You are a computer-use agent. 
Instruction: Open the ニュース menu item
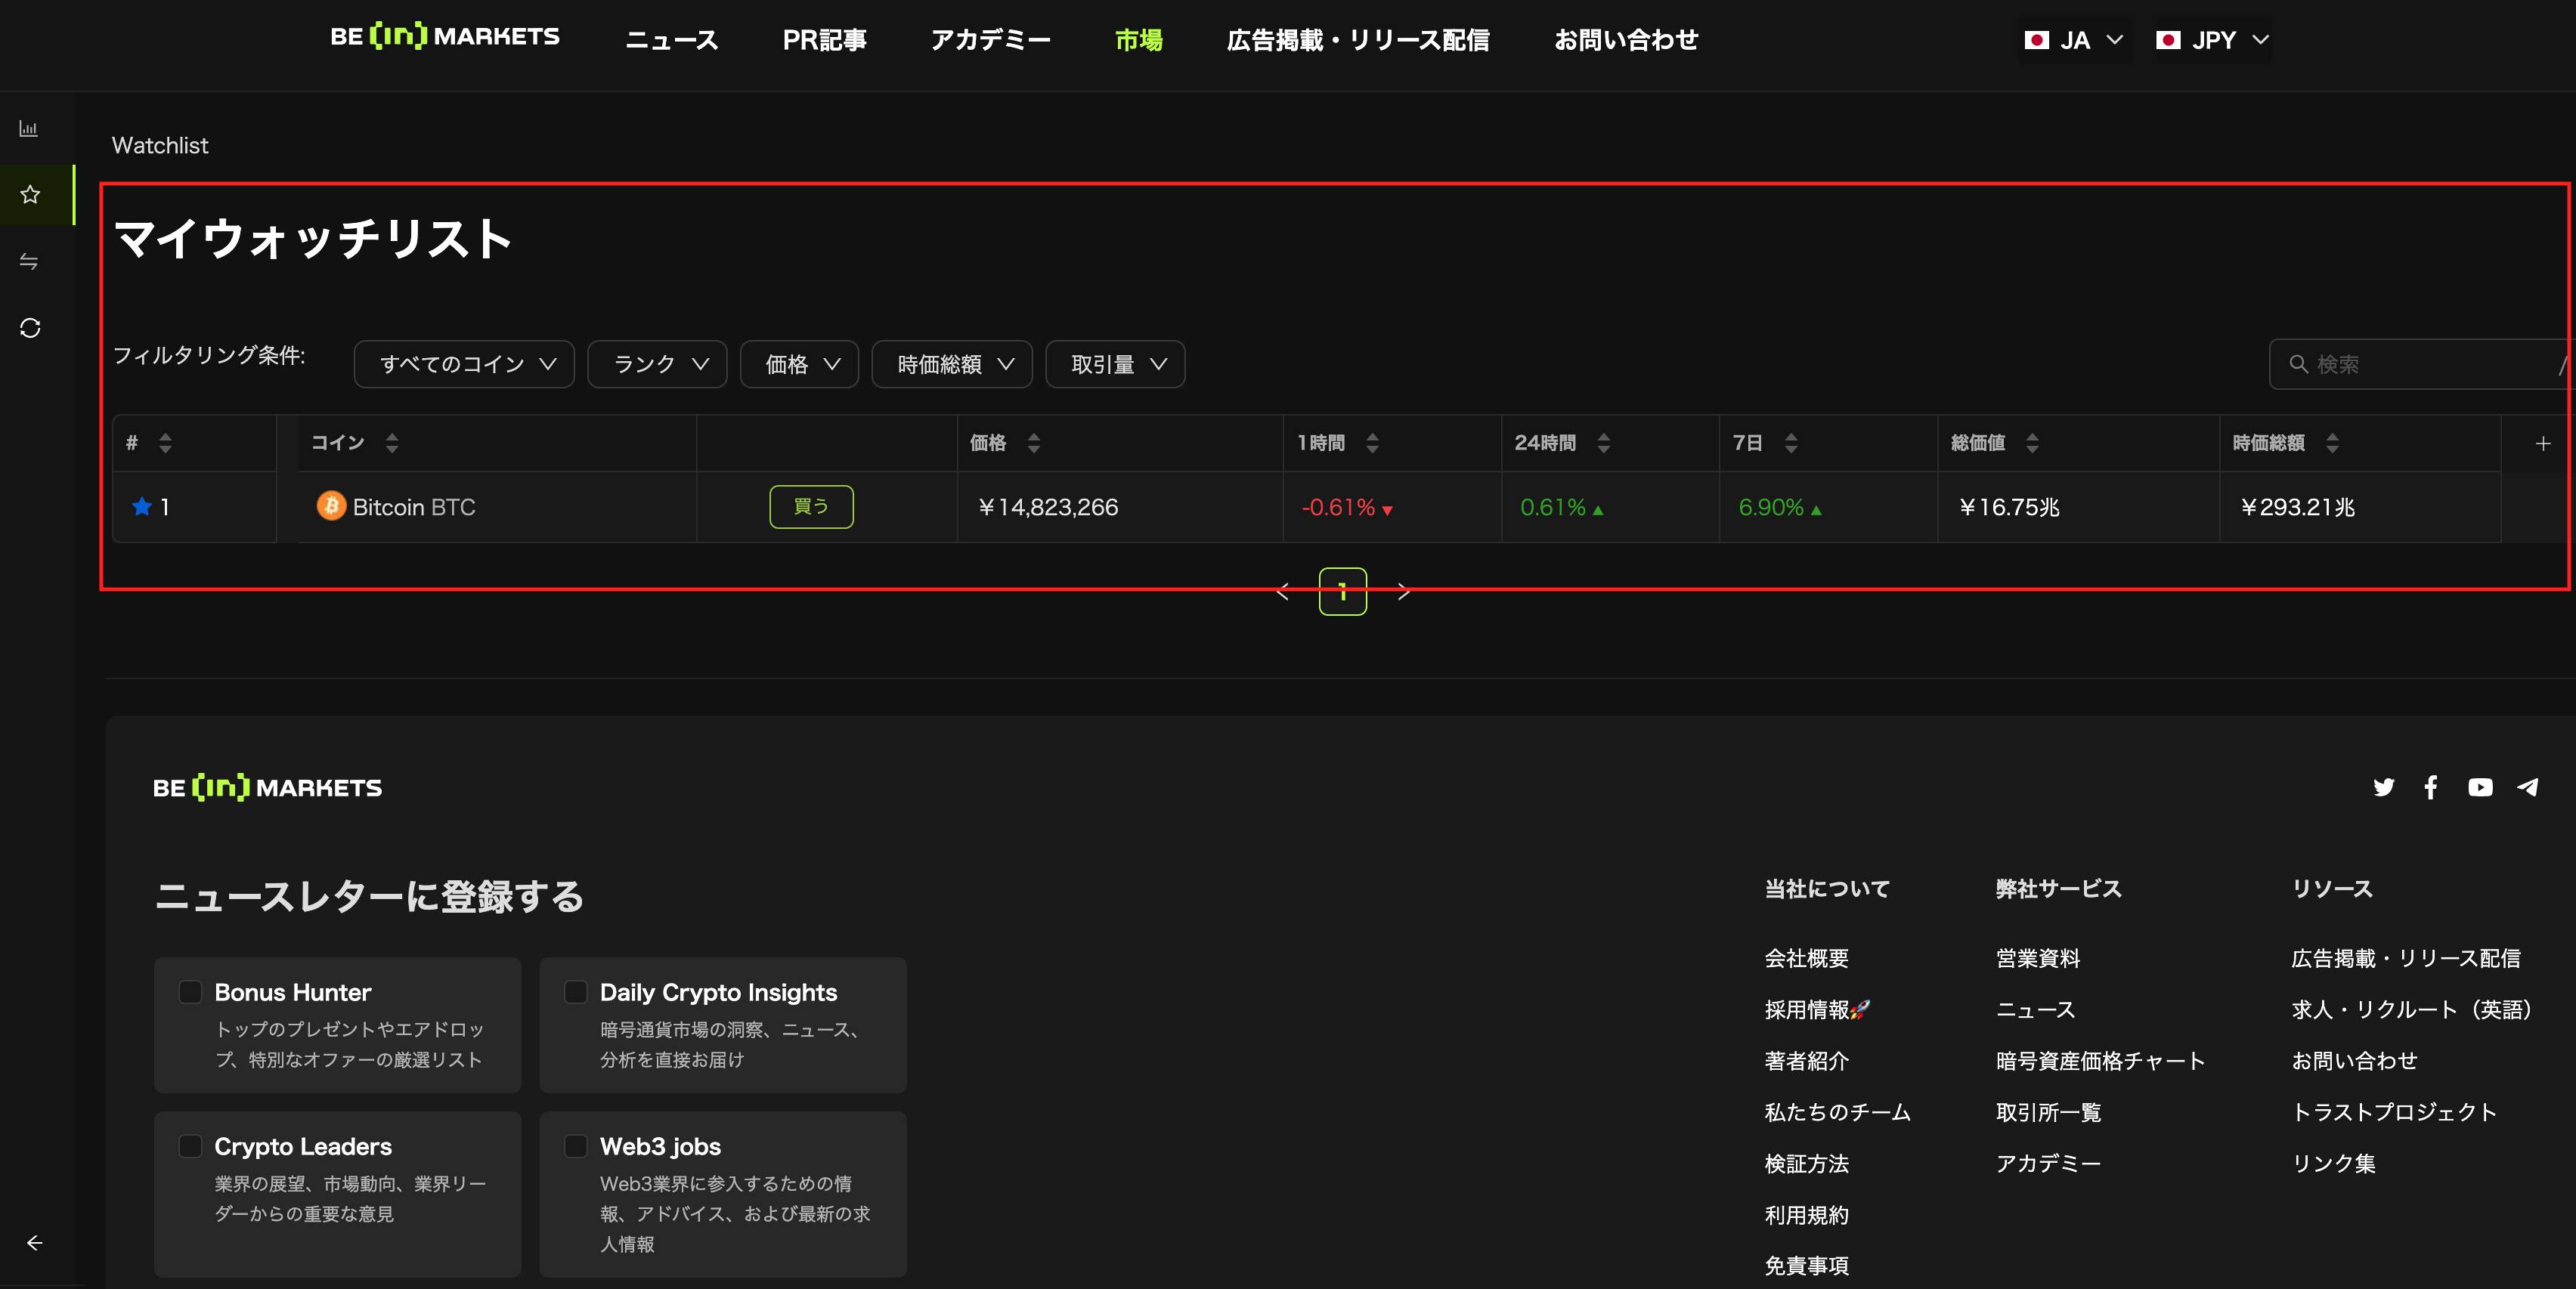point(671,40)
